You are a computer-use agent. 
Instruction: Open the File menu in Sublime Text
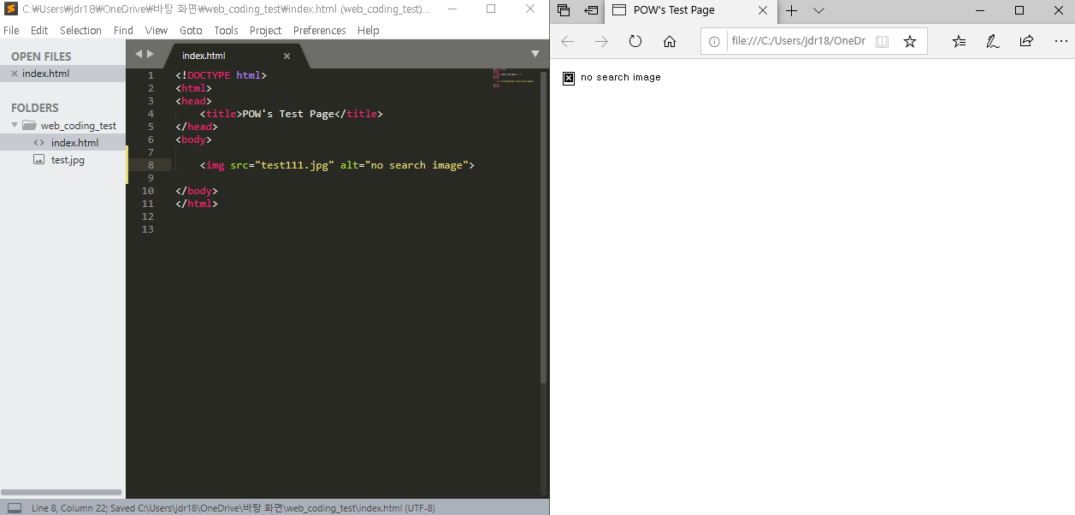(x=11, y=30)
